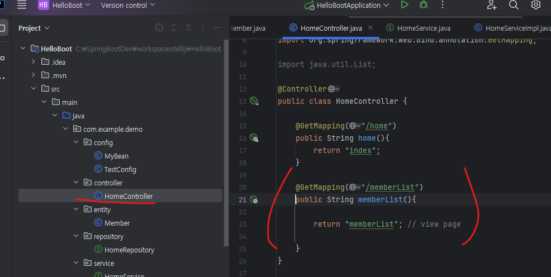Click the memberList method name

pyautogui.click(x=380, y=199)
